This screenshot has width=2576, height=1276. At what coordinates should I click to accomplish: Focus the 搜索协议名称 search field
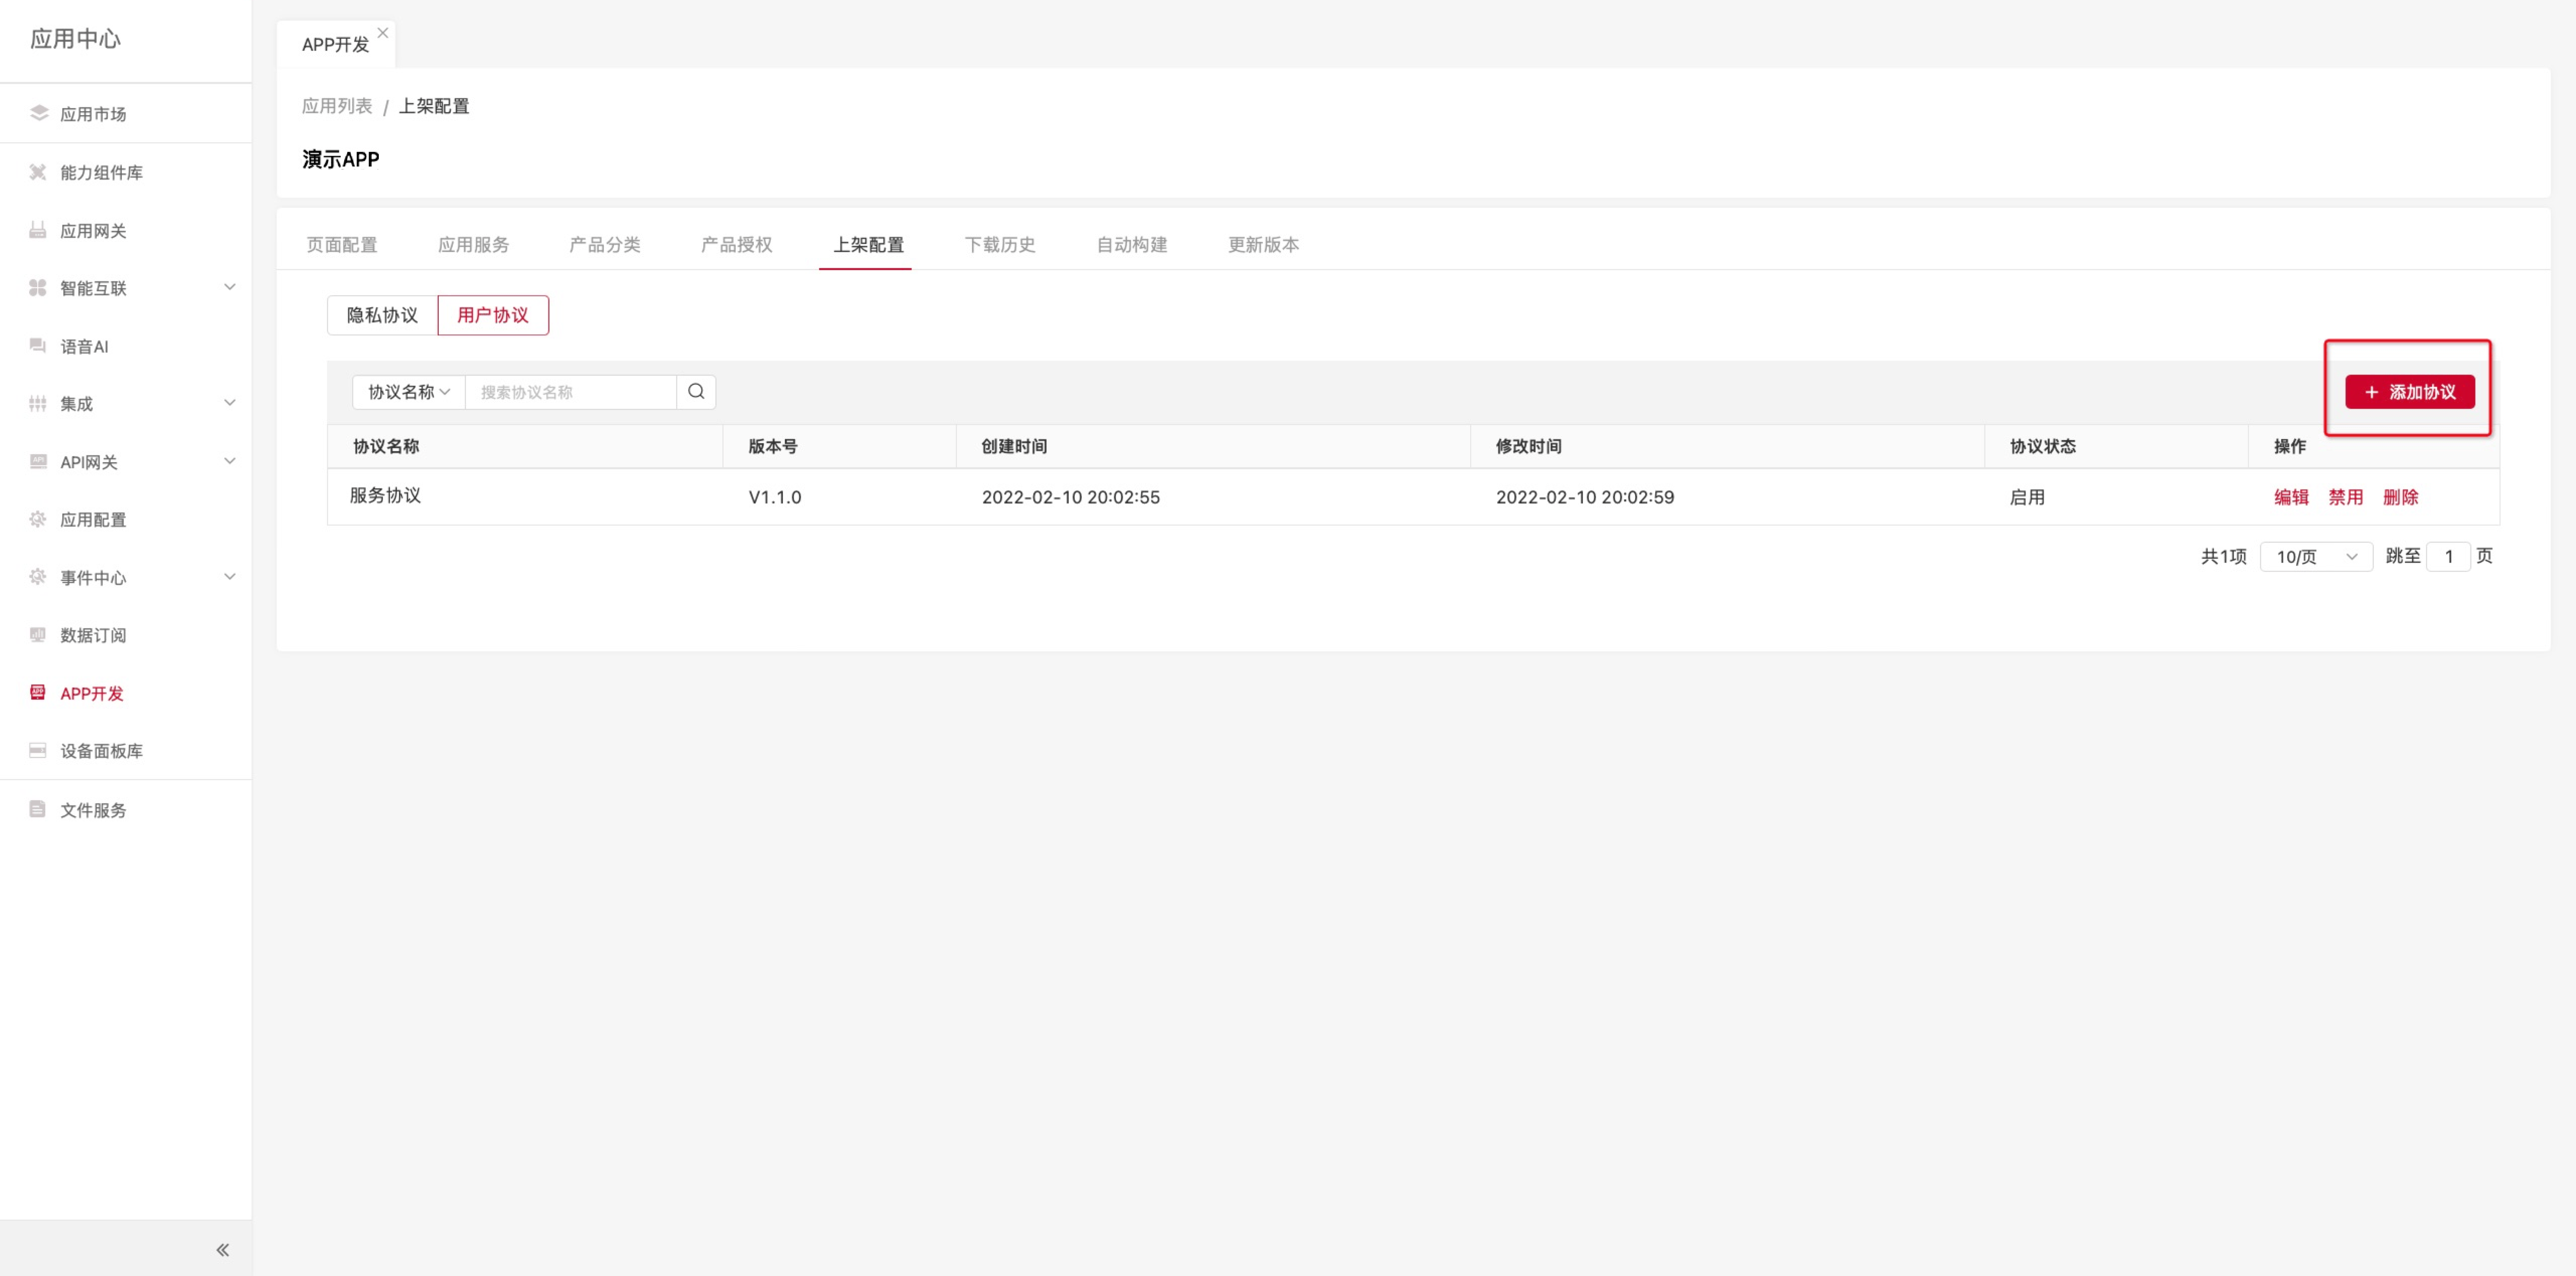point(570,391)
